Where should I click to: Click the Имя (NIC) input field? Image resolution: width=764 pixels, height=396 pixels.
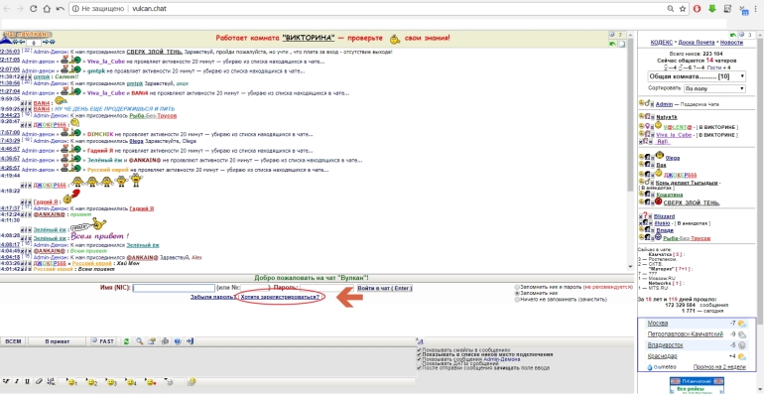point(174,288)
